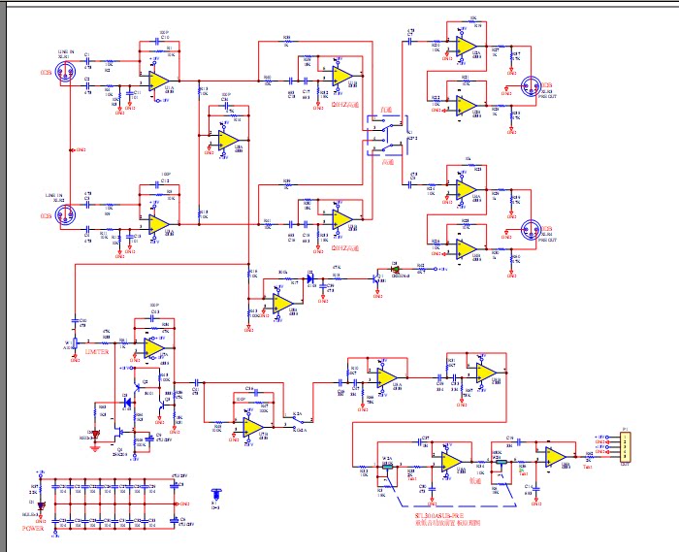Click the U9A filter op-amp symbol
Screen dimensions: 679x552
(387, 378)
